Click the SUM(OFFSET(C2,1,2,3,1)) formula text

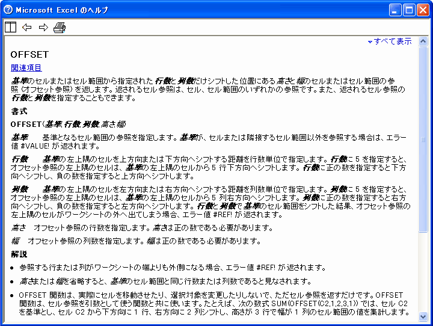pyautogui.click(x=315, y=304)
